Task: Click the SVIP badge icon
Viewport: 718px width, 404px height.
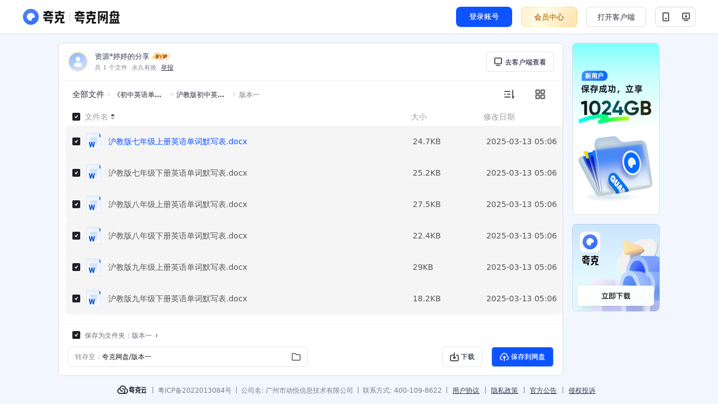Action: point(161,57)
